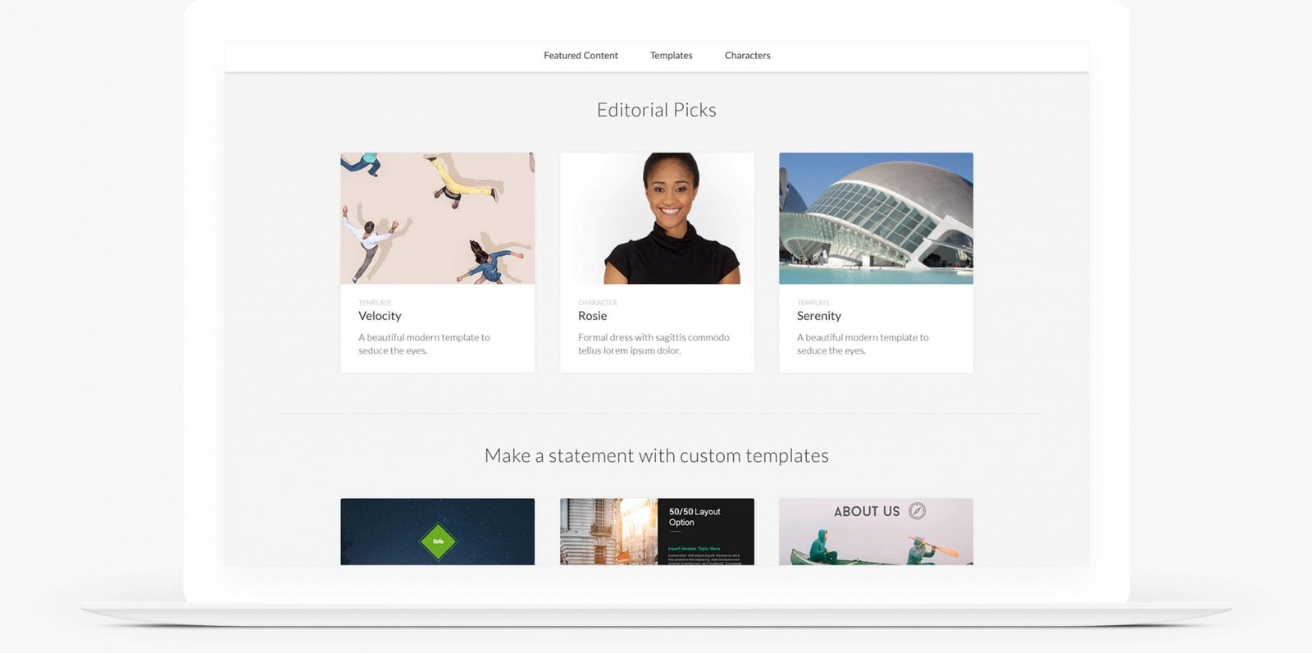Image resolution: width=1312 pixels, height=653 pixels.
Task: Click the description text under Serenity
Action: click(x=863, y=344)
